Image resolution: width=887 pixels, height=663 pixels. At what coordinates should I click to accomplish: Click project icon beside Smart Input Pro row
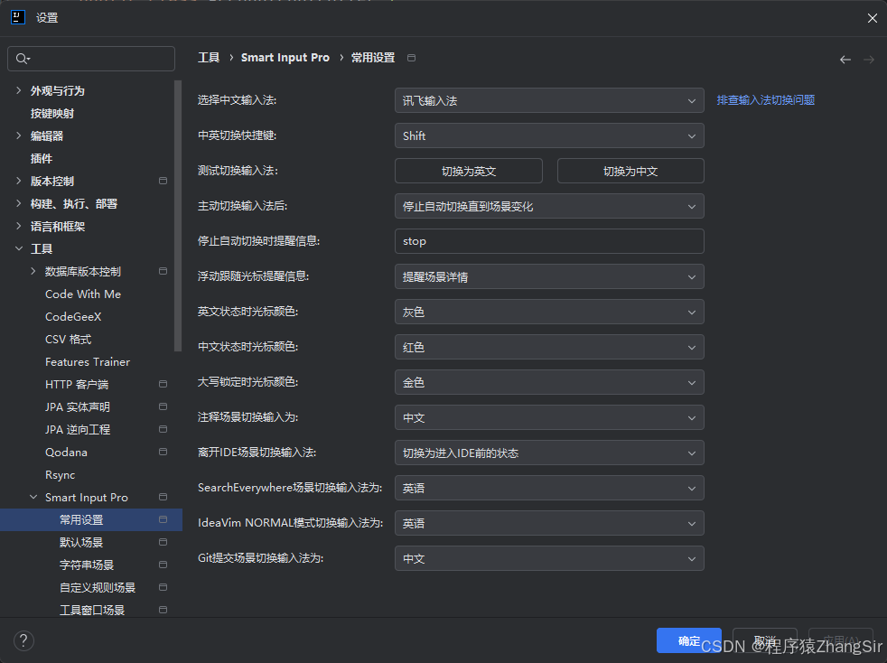click(x=163, y=497)
